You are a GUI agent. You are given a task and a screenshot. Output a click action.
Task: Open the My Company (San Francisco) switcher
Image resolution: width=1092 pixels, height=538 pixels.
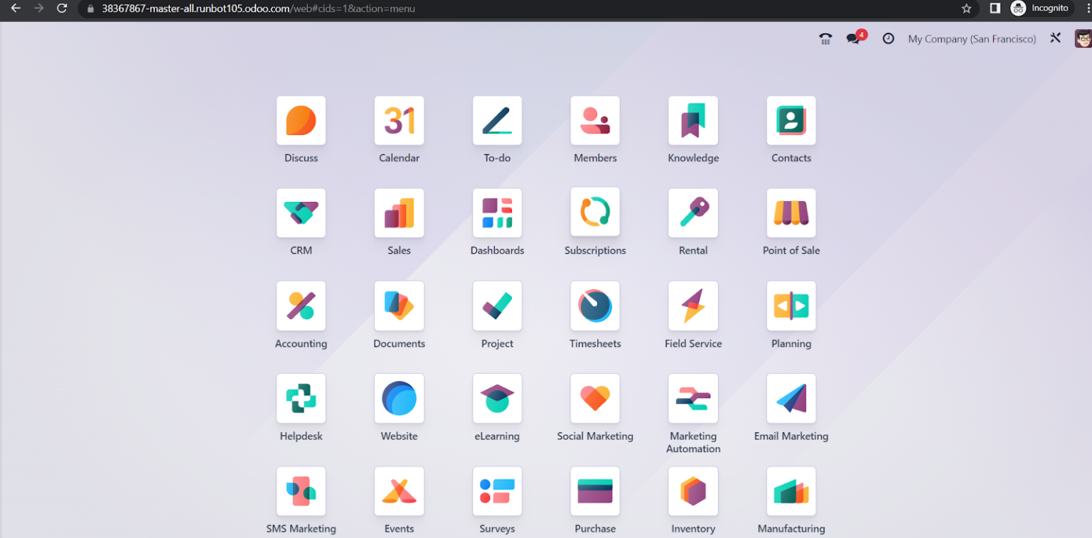pos(972,39)
